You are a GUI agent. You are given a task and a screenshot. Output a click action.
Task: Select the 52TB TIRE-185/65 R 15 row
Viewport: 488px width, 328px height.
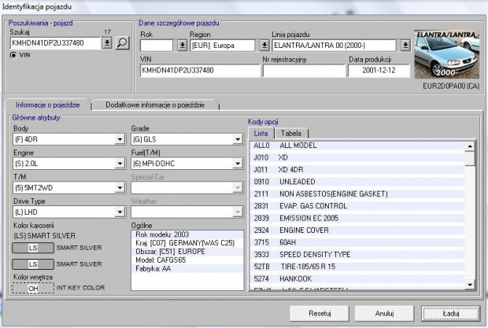tap(357, 267)
